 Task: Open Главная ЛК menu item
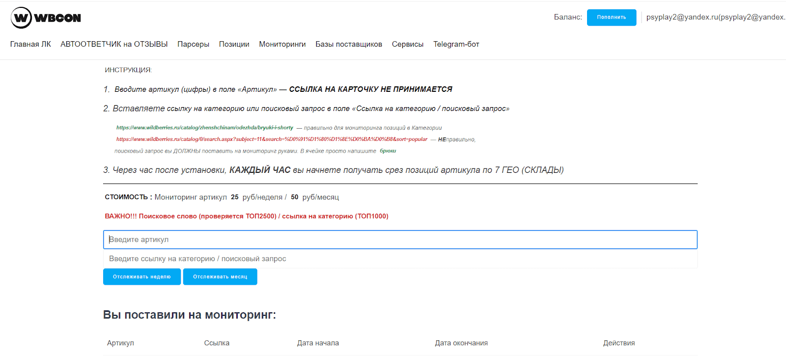coord(30,44)
